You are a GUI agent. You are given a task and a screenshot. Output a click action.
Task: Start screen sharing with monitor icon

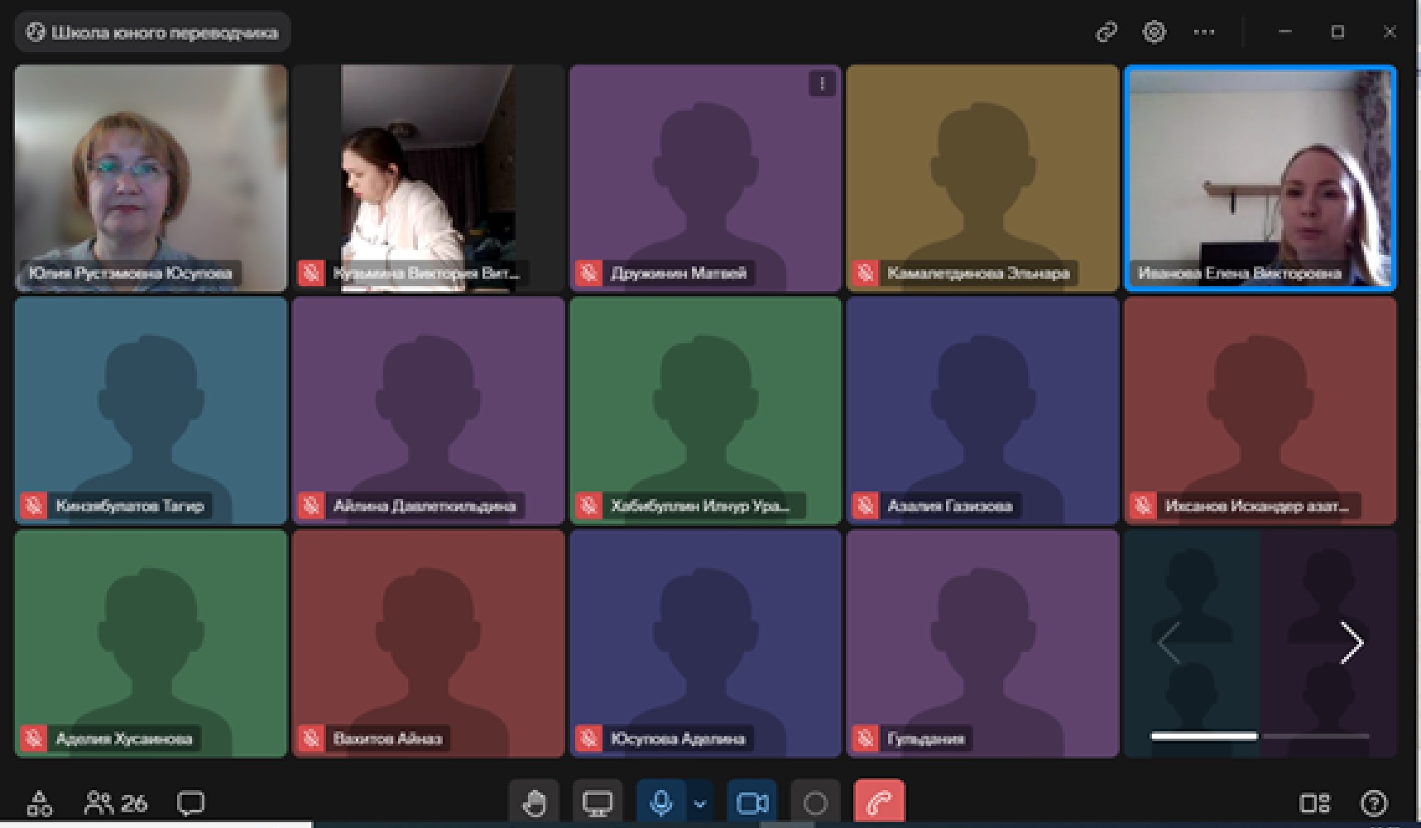tap(597, 802)
